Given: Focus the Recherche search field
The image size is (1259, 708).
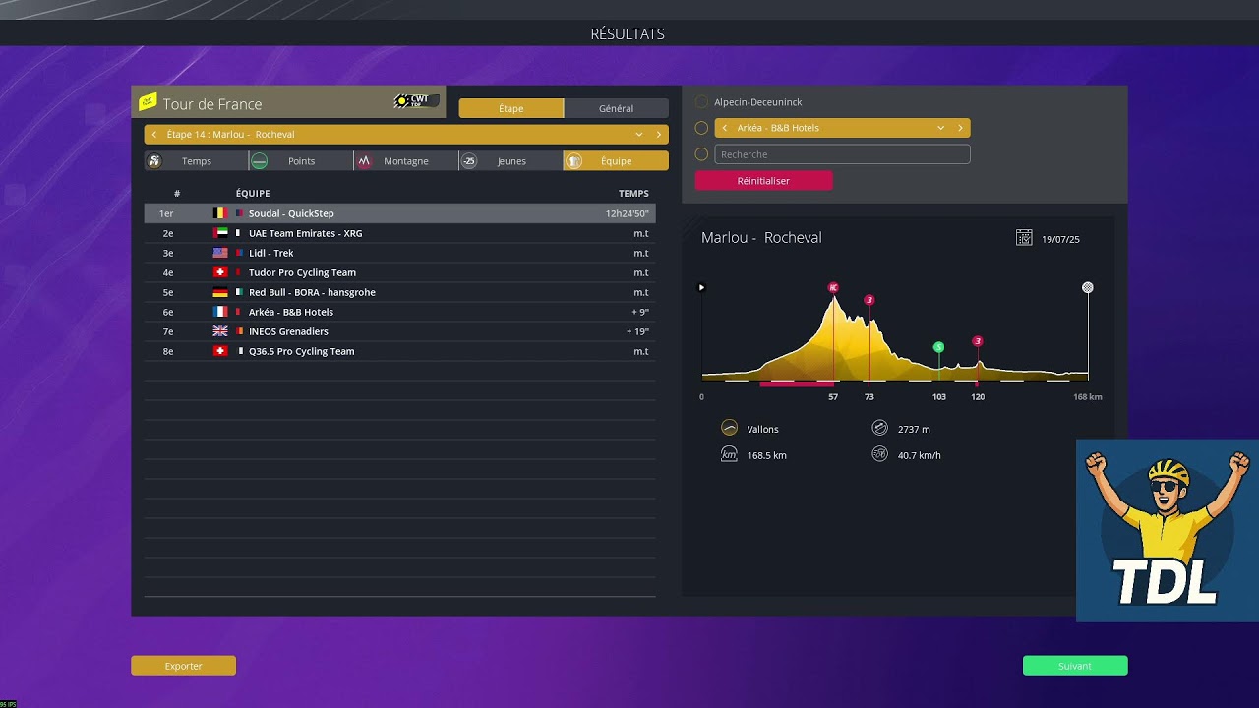Looking at the screenshot, I should point(842,154).
